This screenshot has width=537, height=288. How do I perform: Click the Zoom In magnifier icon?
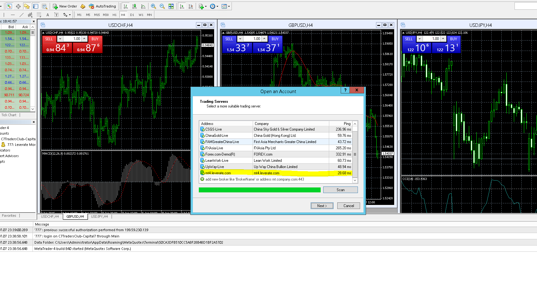tap(153, 6)
